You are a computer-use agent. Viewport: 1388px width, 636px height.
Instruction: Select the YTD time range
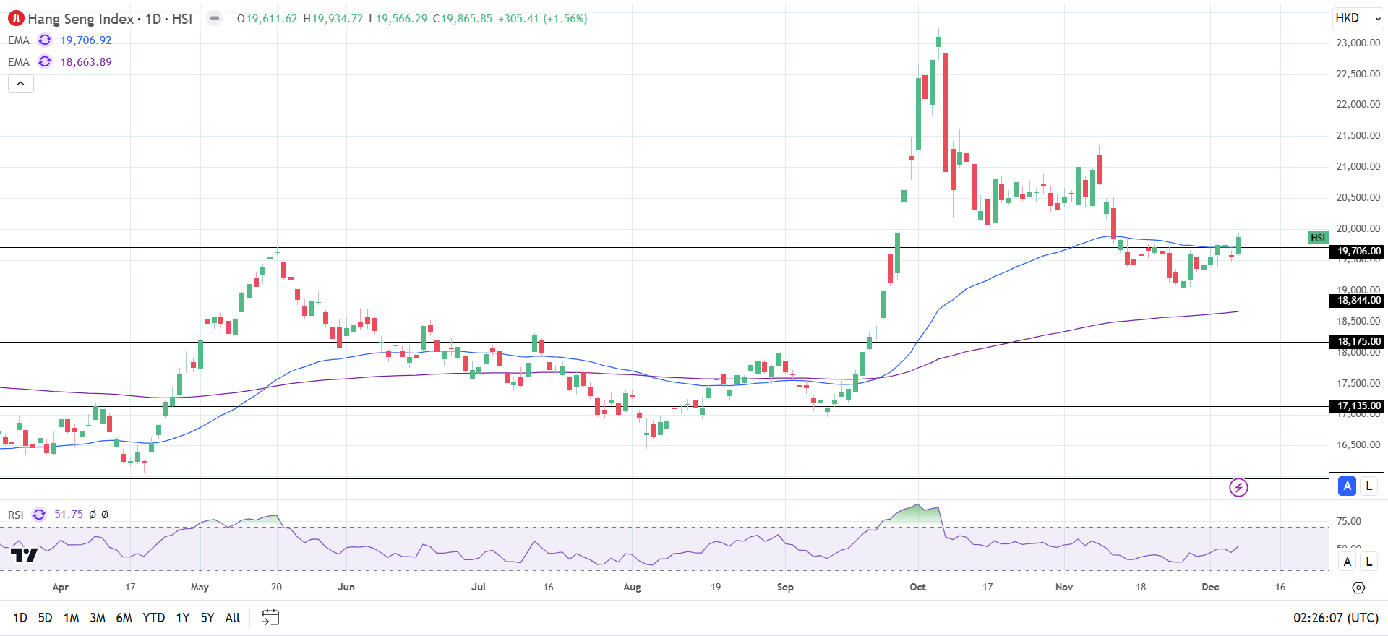tap(154, 618)
